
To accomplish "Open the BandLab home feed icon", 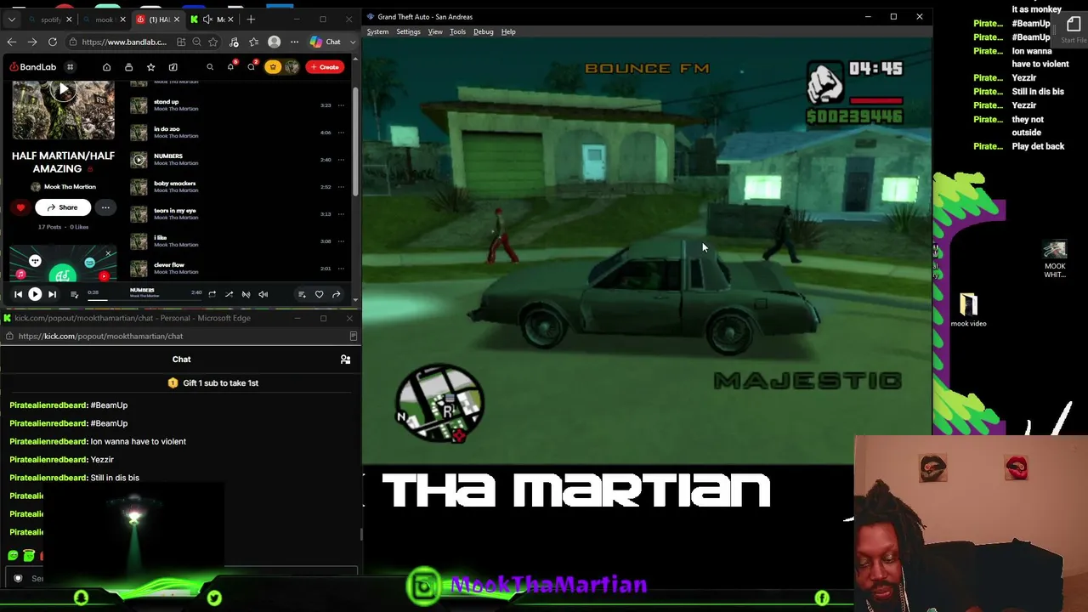I will [106, 67].
